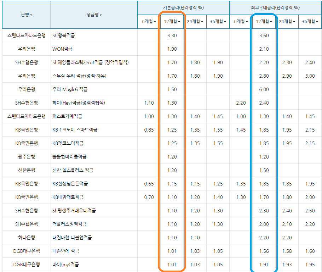Click 3.30 base rate for SC행복적금
322x272 pixels.
coord(172,35)
